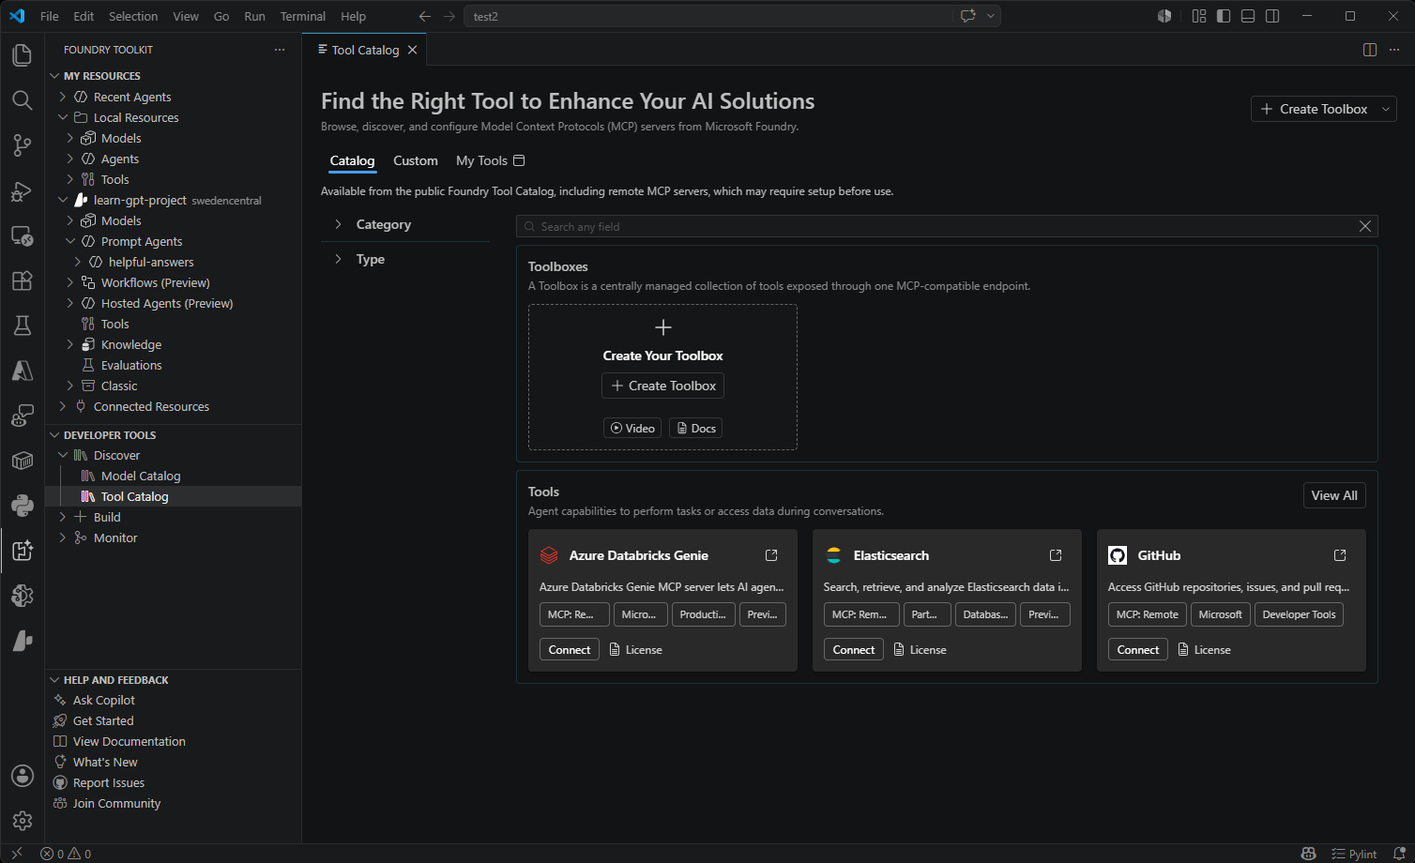Open Foundry Toolkit more actions menu
The image size is (1415, 863).
280,50
